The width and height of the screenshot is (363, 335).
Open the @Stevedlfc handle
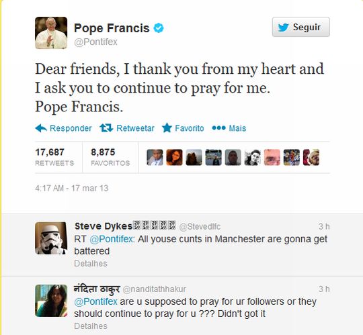pyautogui.click(x=200, y=226)
